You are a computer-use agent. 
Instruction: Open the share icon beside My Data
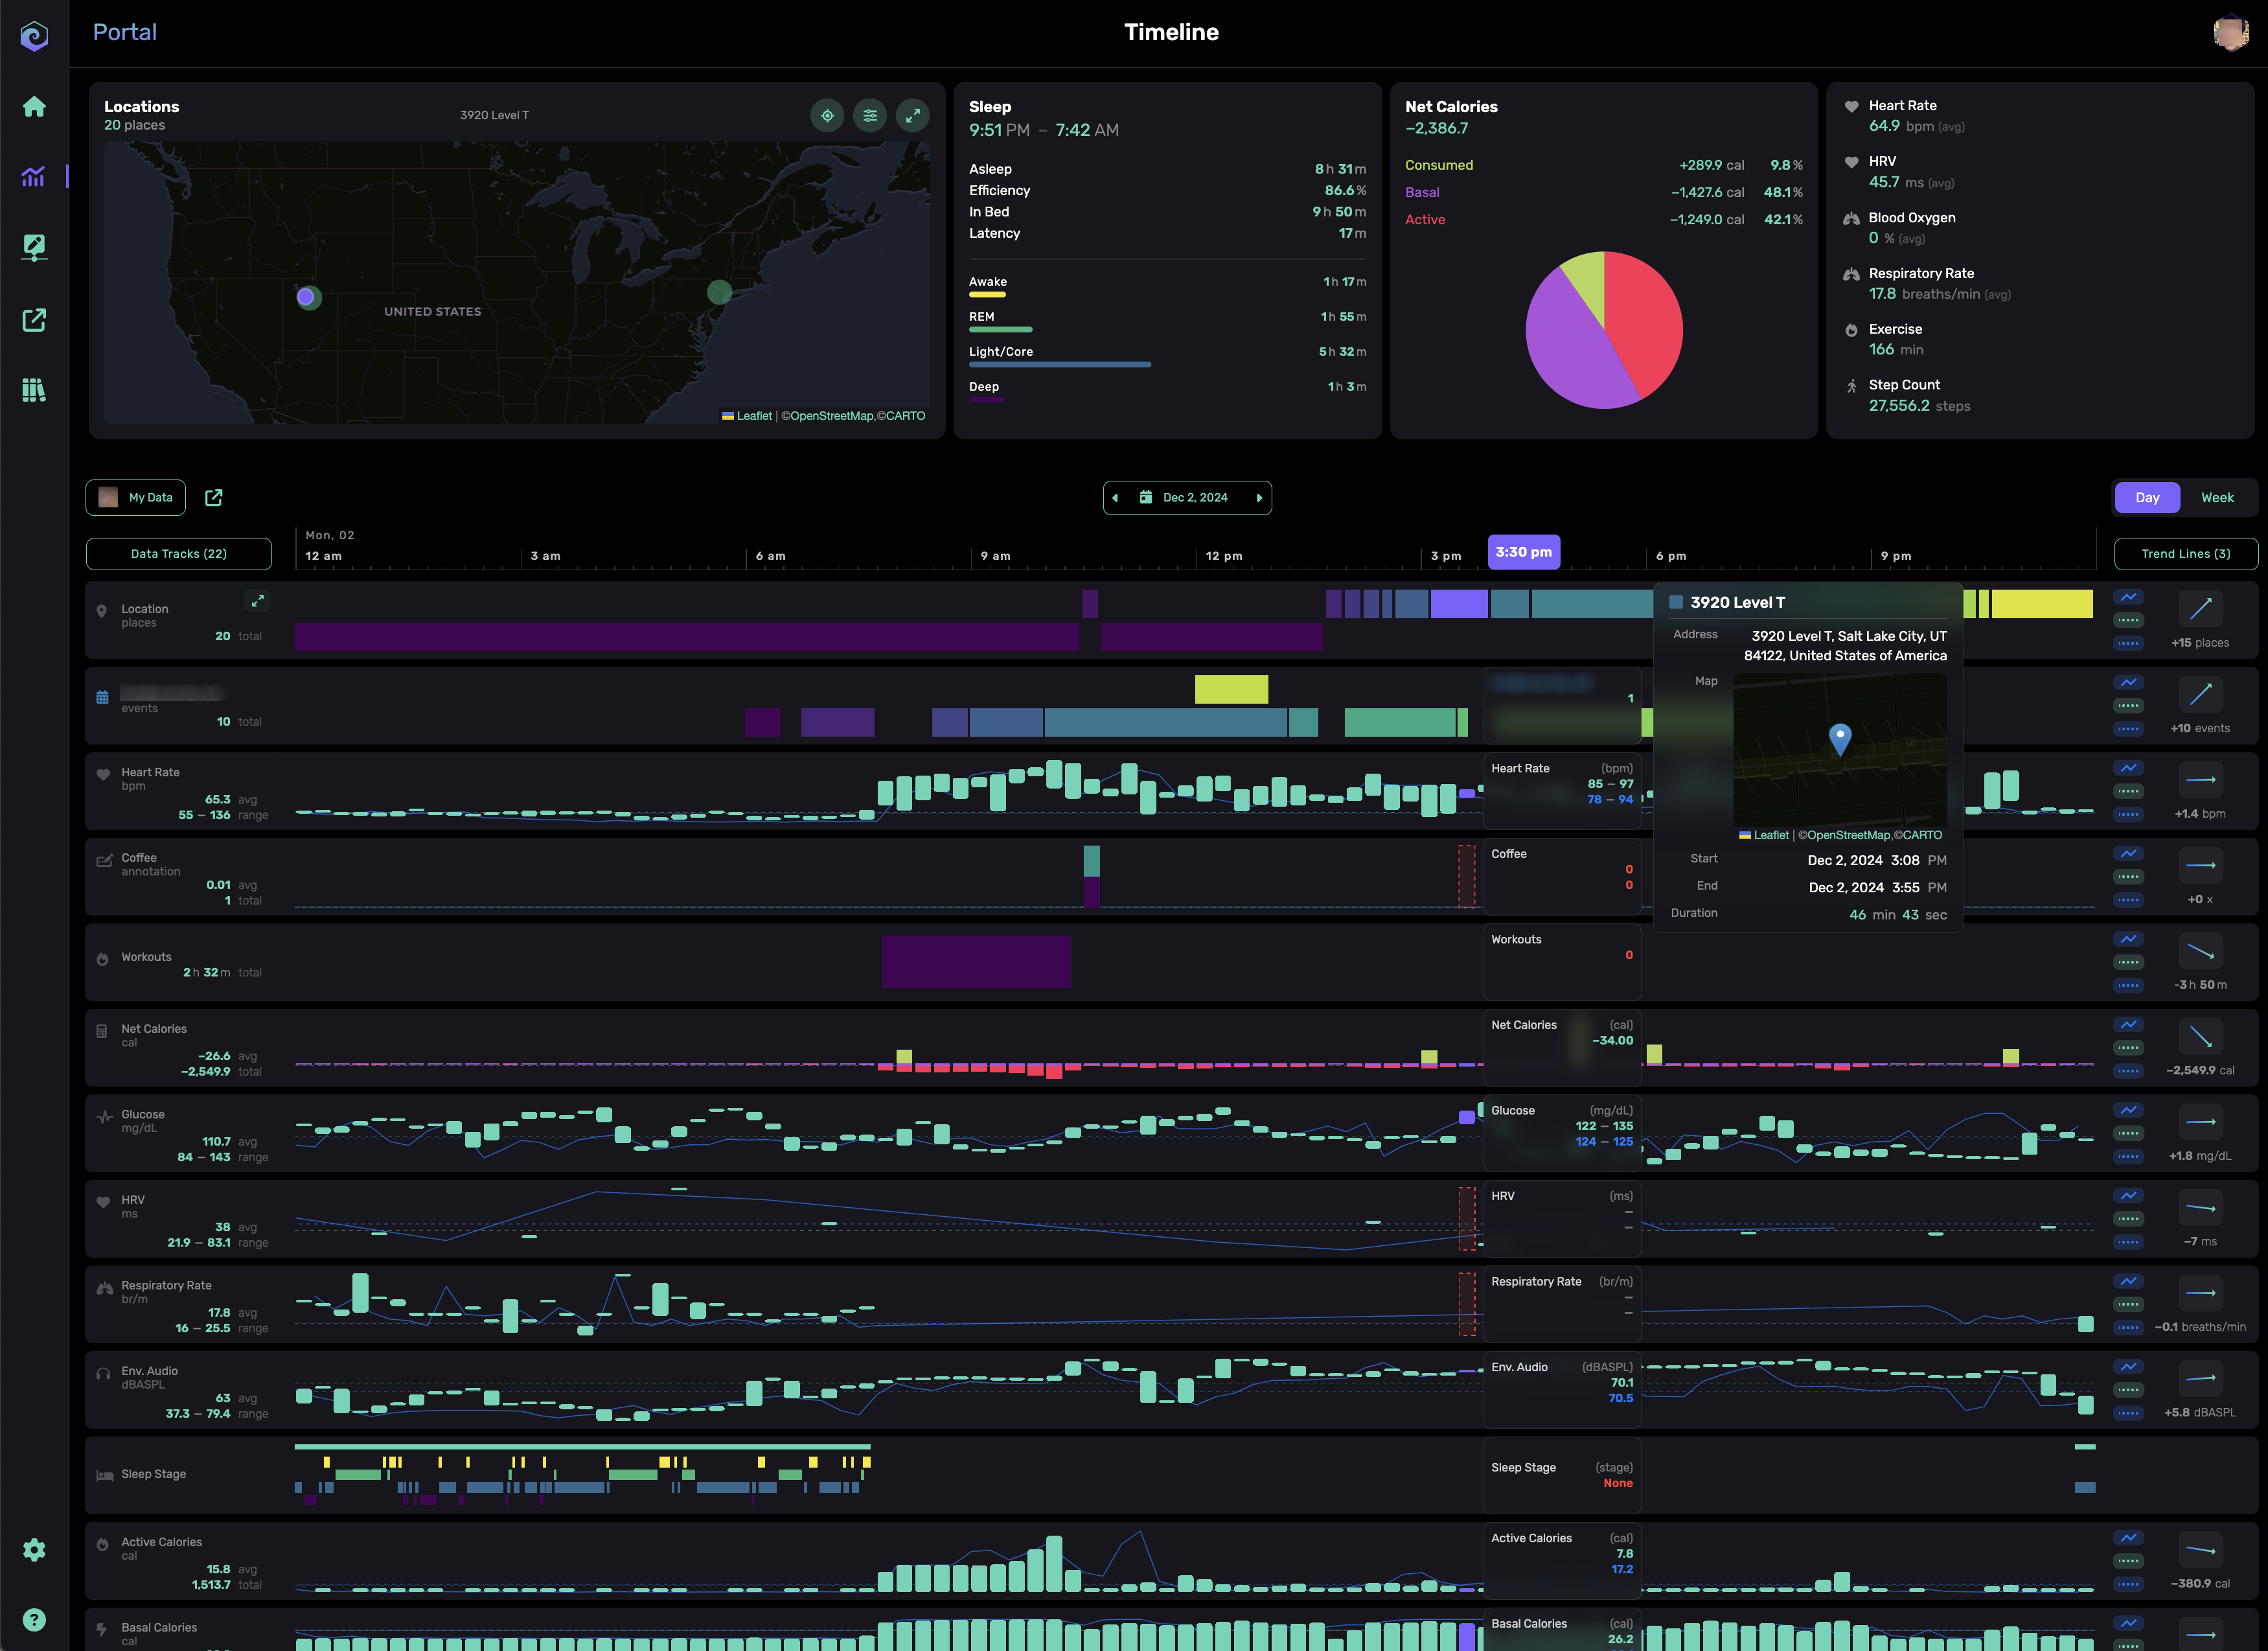[x=214, y=498]
